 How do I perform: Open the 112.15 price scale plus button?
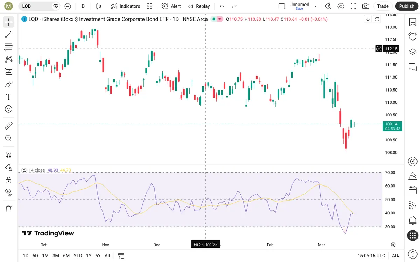(379, 49)
